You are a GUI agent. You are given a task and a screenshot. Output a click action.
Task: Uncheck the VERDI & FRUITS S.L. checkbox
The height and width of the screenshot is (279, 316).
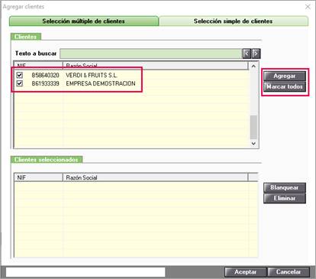click(x=20, y=75)
